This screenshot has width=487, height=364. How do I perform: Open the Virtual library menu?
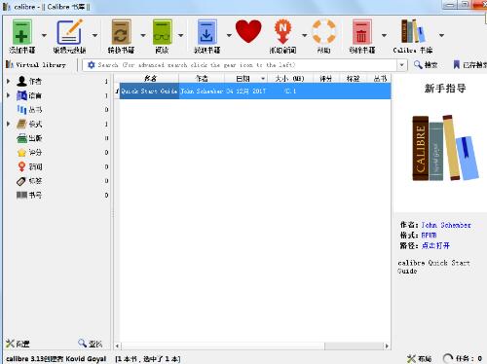pyautogui.click(x=36, y=64)
